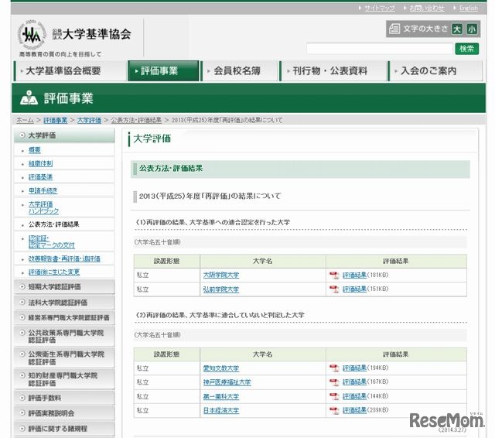The width and height of the screenshot is (495, 438).
Task: Expand 公衆衛生系専門職大学院認証評価 section
Action: pyautogui.click(x=64, y=358)
